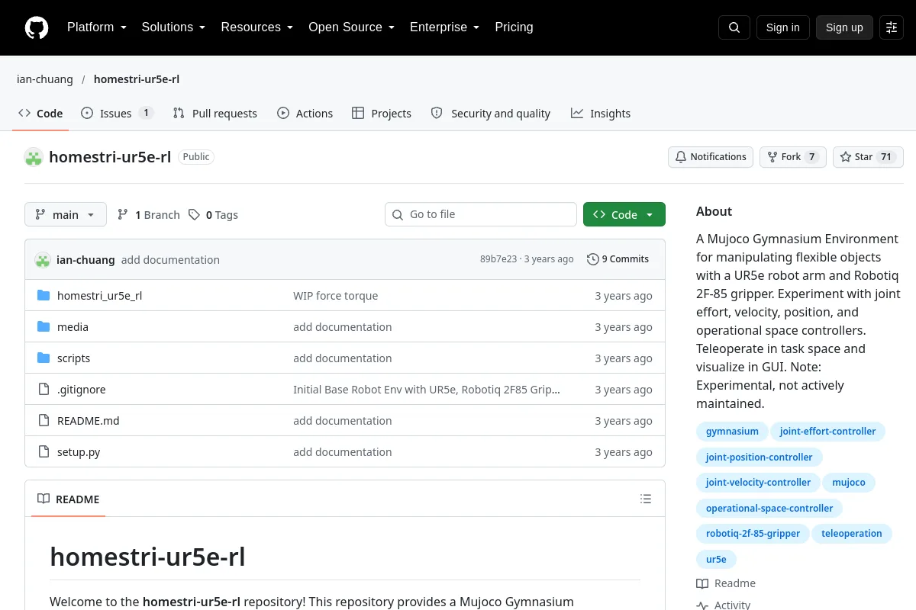This screenshot has width=916, height=610.
Task: Click the Notifications bell icon
Action: (x=681, y=157)
